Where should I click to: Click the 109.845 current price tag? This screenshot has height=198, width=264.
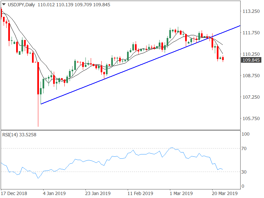(x=251, y=60)
